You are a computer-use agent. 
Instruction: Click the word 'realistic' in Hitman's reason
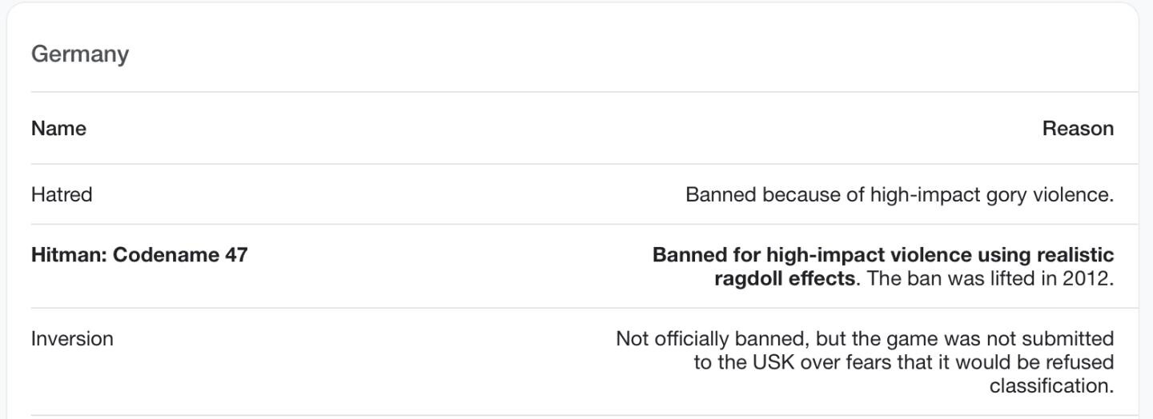(x=1075, y=255)
